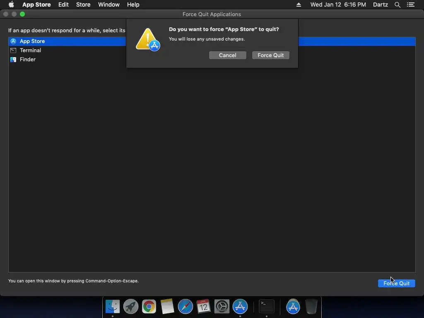The width and height of the screenshot is (424, 318).
Task: Click the eject icon in menu bar
Action: [299, 5]
